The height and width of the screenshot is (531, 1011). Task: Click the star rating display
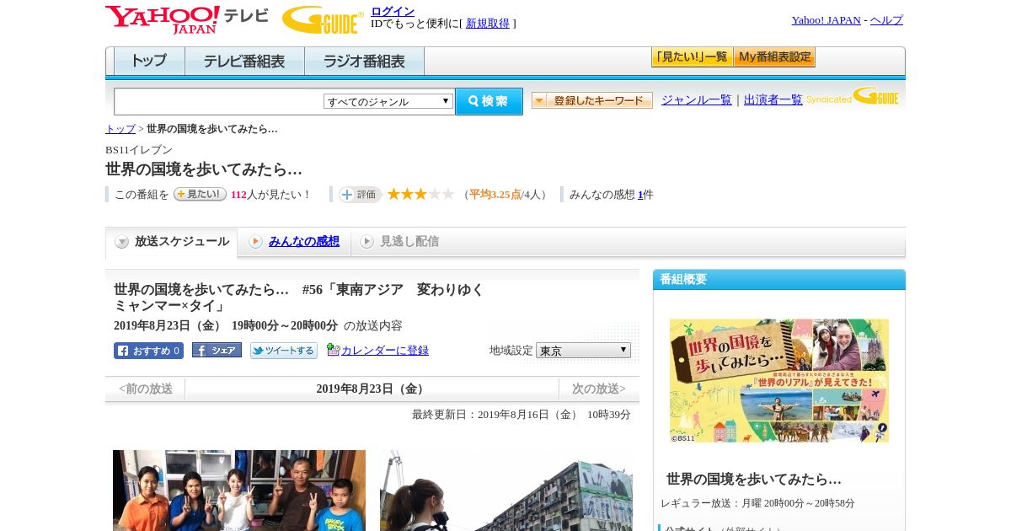coord(420,194)
